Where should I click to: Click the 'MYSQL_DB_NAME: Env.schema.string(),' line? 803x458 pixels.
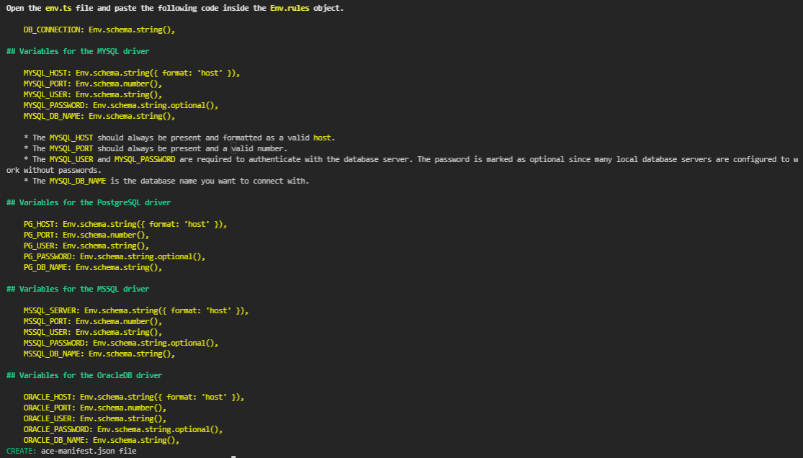[99, 116]
